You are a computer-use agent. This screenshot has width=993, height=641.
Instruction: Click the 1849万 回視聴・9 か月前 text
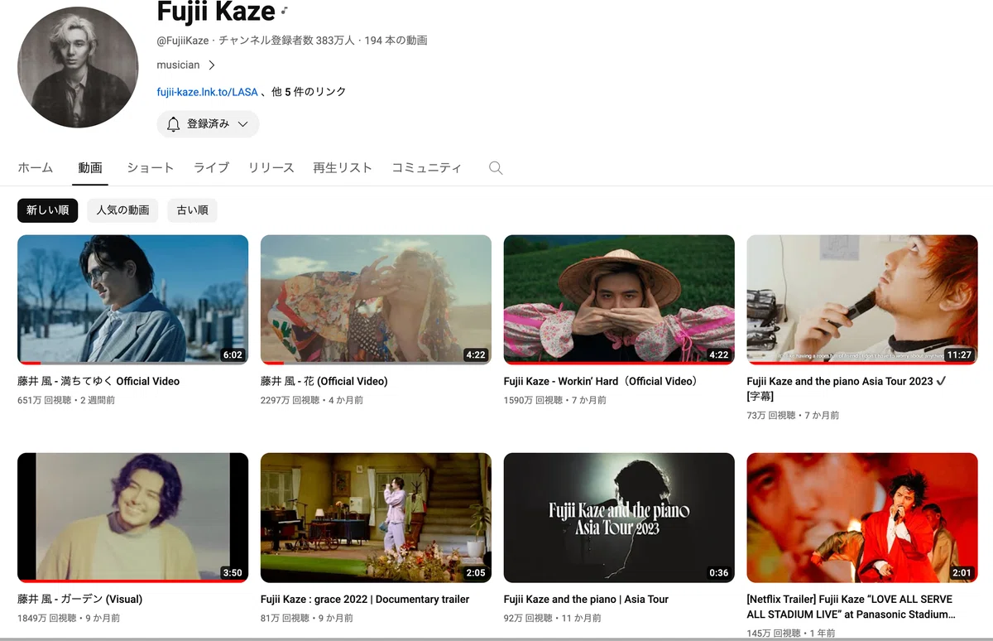pos(69,618)
